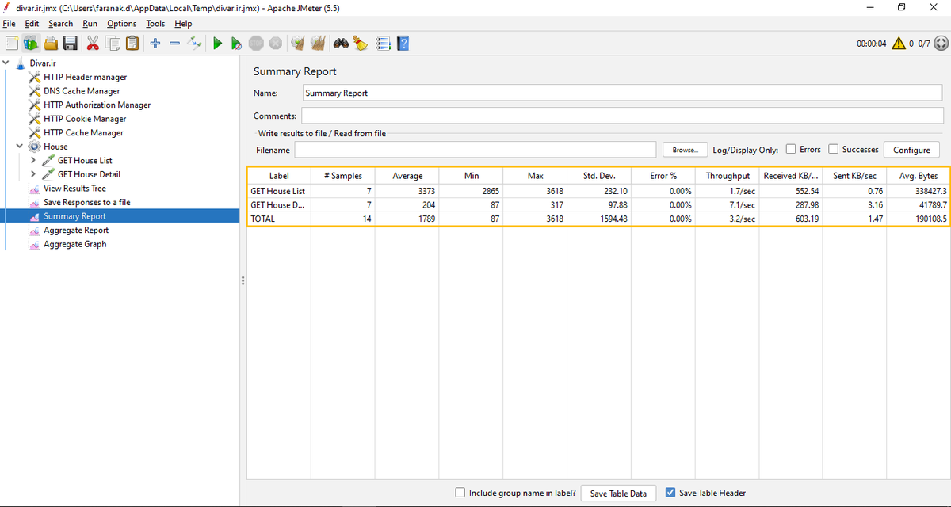Viewport: 951px width, 507px height.
Task: Open a test plan file from toolbar
Action: click(x=51, y=44)
